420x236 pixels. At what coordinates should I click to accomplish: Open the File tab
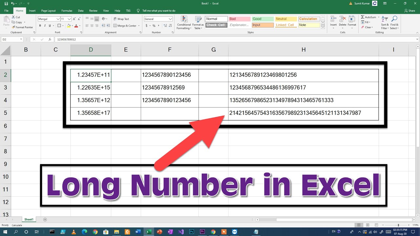pyautogui.click(x=6, y=10)
